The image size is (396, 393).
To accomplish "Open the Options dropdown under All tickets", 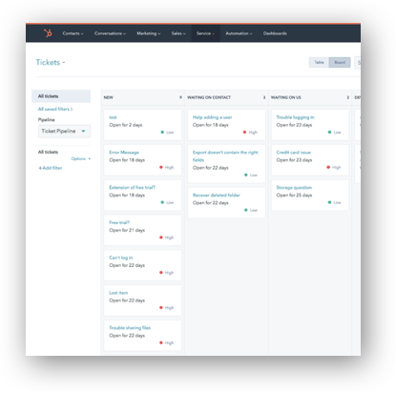I will [x=81, y=158].
